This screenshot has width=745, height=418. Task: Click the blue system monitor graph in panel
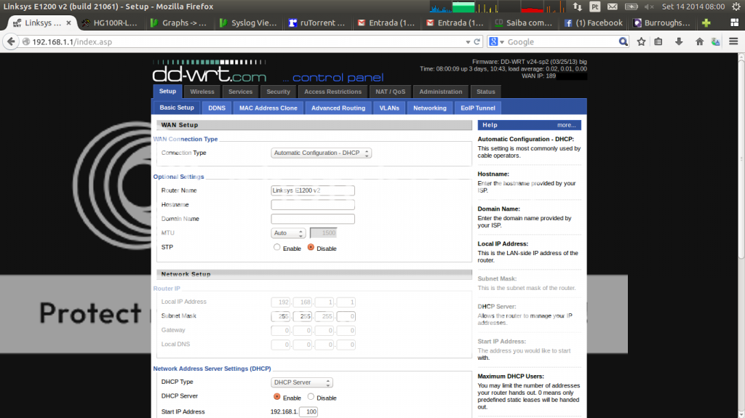tap(440, 7)
